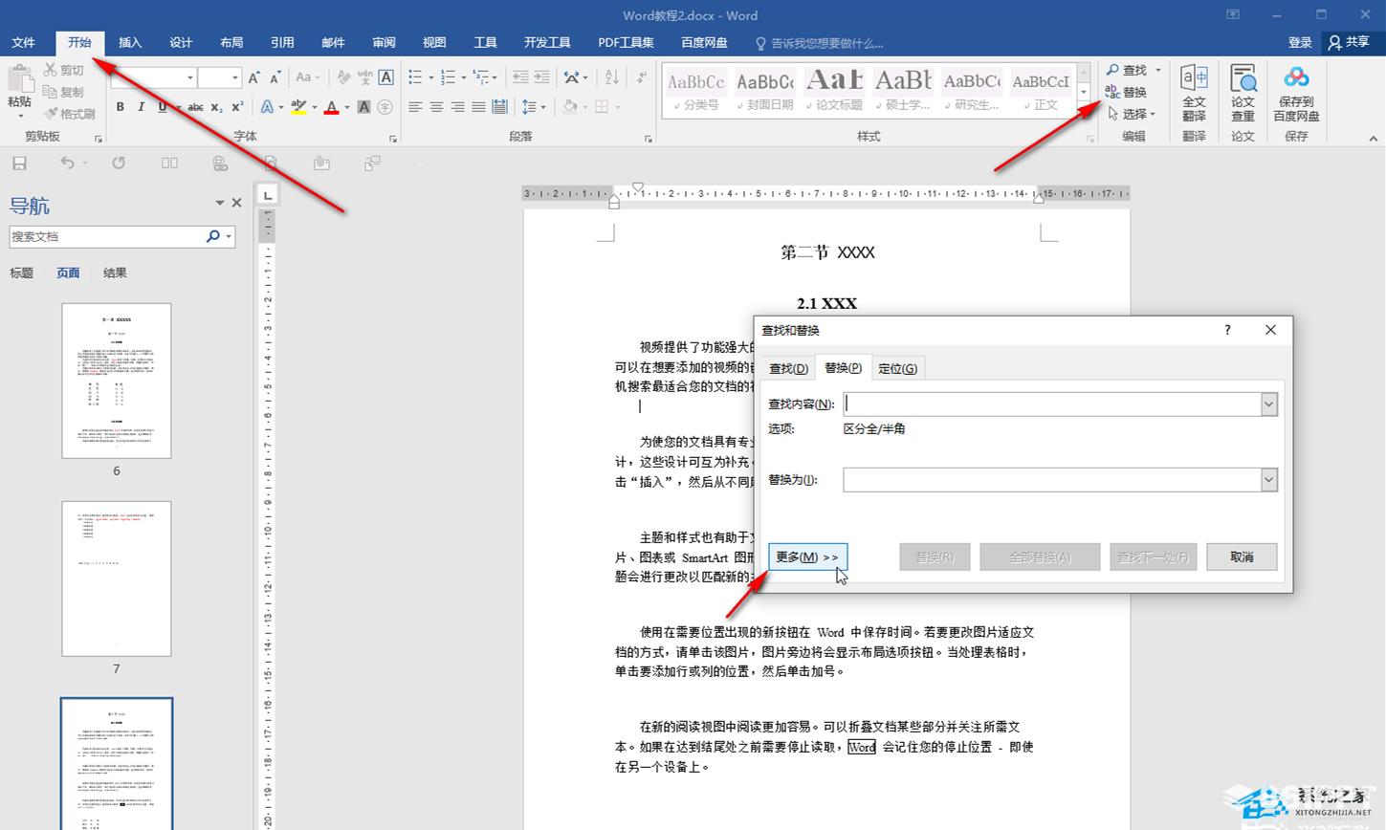Viewport: 1386px width, 830px height.
Task: Click 共享 share button
Action: (x=1350, y=42)
